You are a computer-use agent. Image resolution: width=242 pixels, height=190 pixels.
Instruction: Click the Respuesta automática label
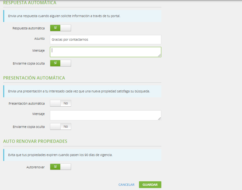coord(28,28)
